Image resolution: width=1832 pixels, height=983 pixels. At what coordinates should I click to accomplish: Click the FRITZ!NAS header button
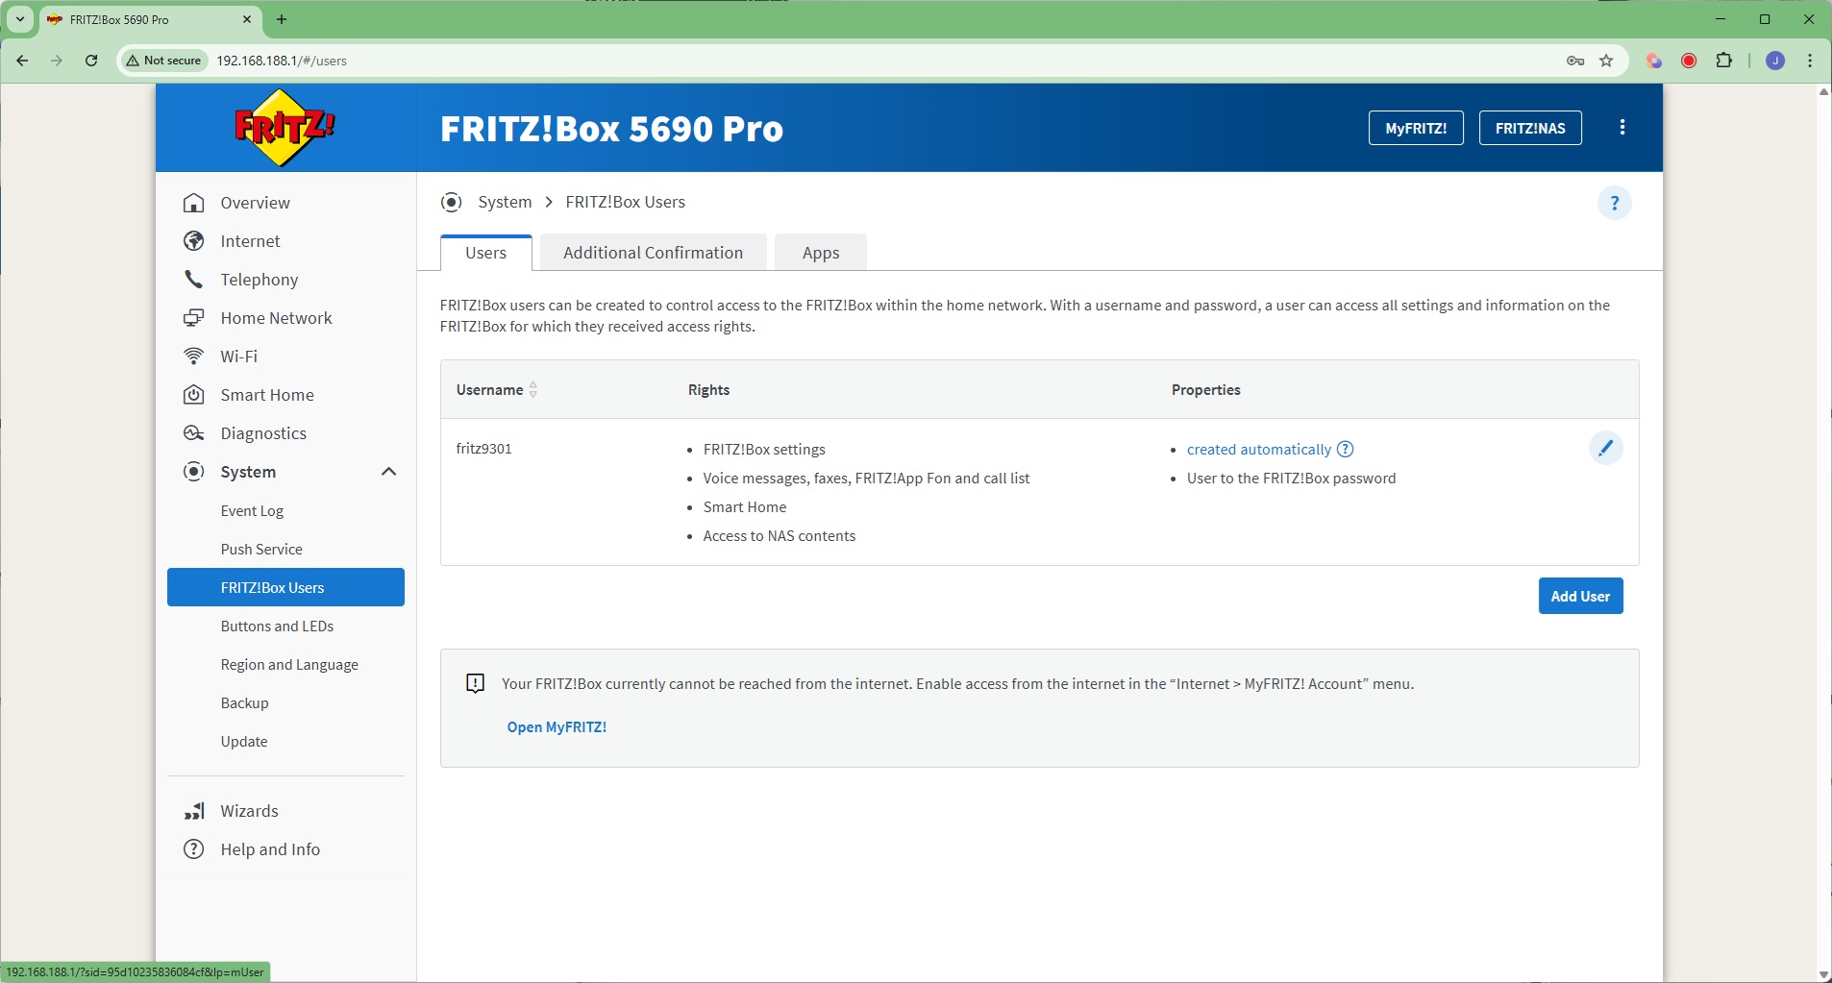pyautogui.click(x=1530, y=128)
